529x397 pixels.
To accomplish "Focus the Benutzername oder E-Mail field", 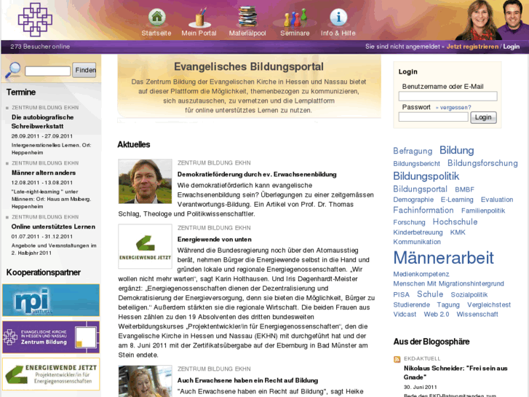I will [448, 96].
